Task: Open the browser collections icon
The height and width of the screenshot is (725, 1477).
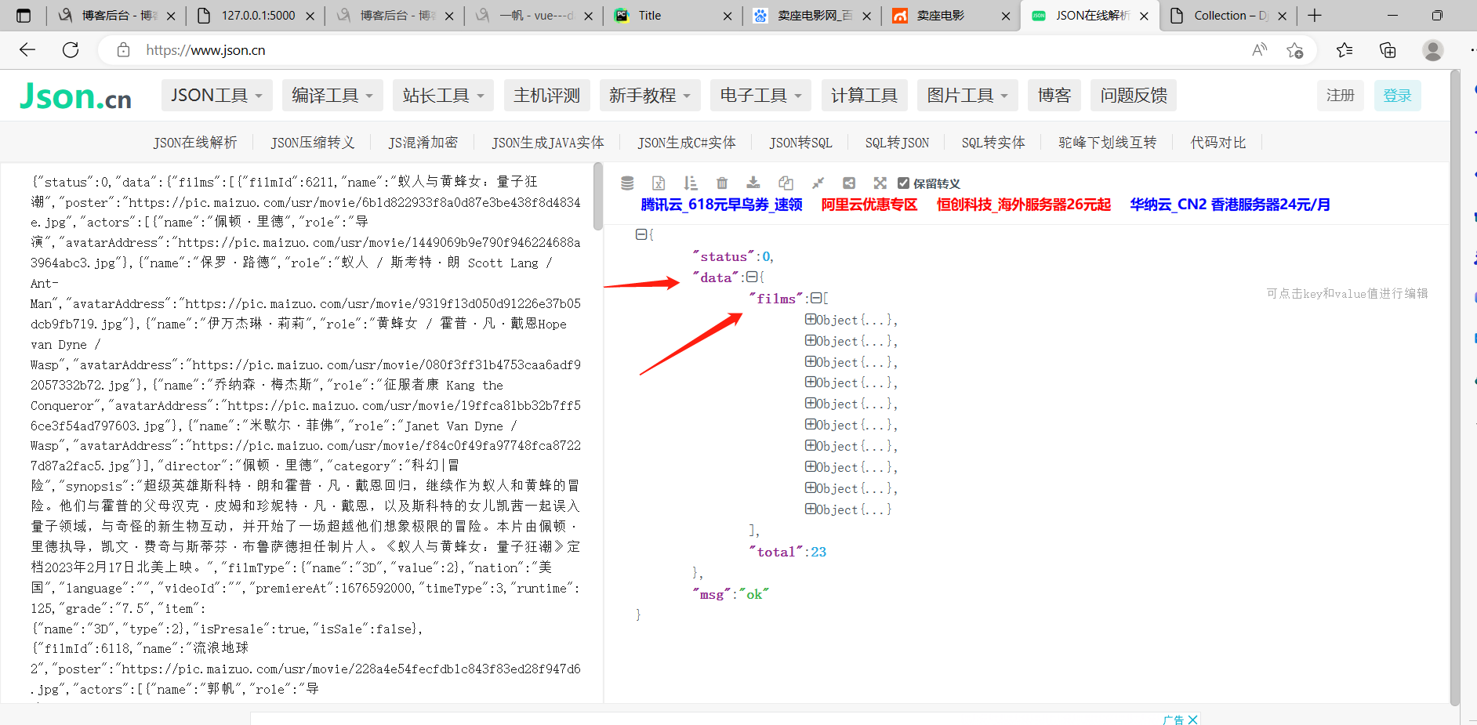Action: click(1388, 50)
